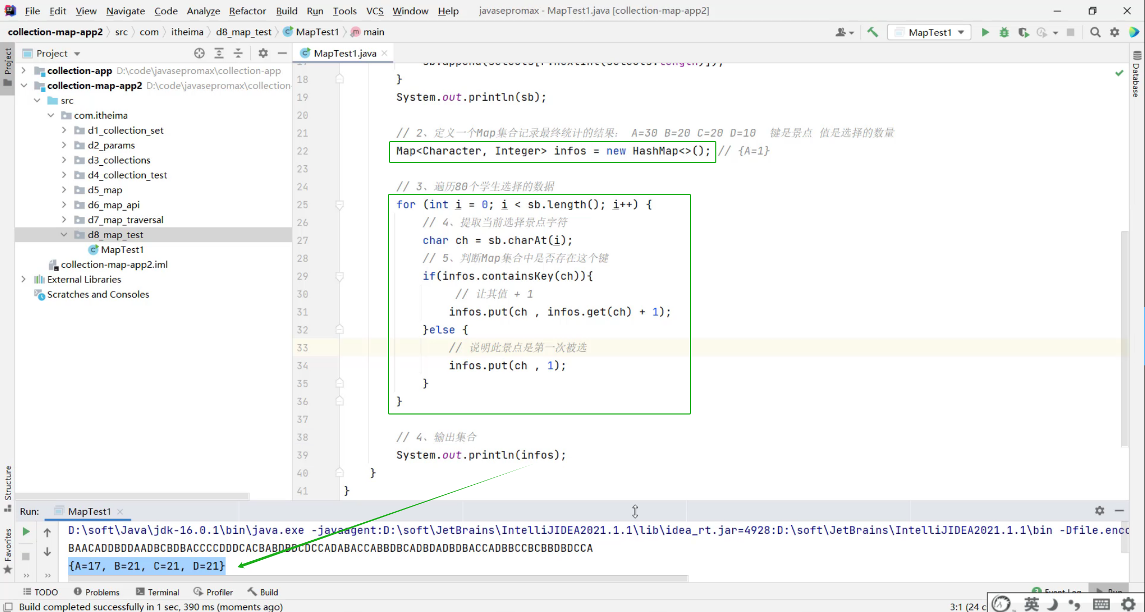This screenshot has width=1145, height=612.
Task: Toggle fold marker on line 25
Action: (x=339, y=204)
